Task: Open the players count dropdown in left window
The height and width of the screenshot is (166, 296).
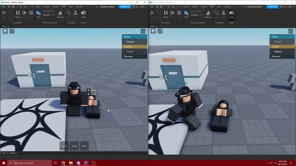Action: pyautogui.click(x=49, y=15)
